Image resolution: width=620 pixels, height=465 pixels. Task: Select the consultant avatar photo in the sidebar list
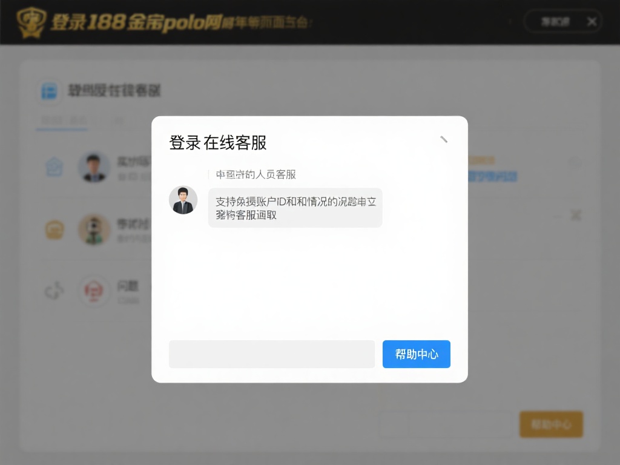(x=94, y=168)
